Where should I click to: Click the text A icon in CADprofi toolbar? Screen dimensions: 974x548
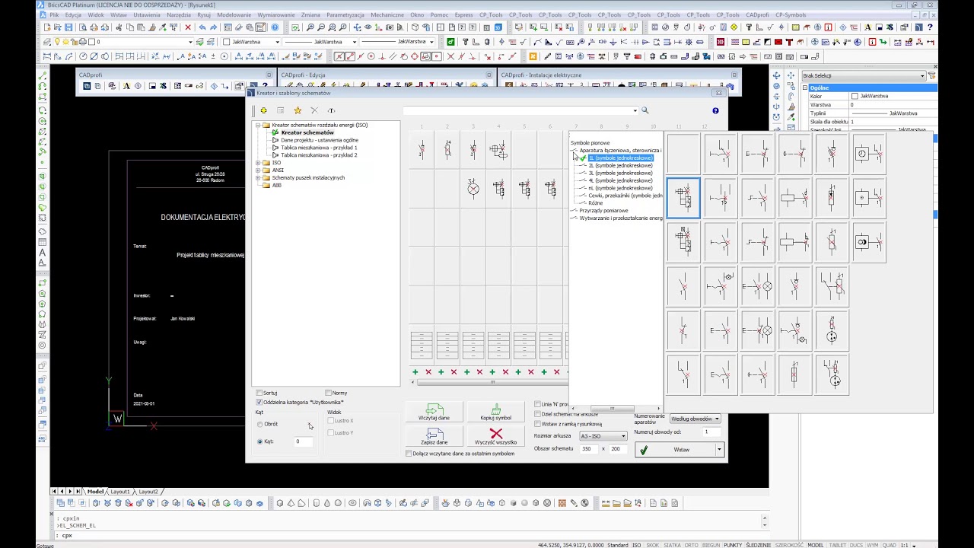(126, 86)
